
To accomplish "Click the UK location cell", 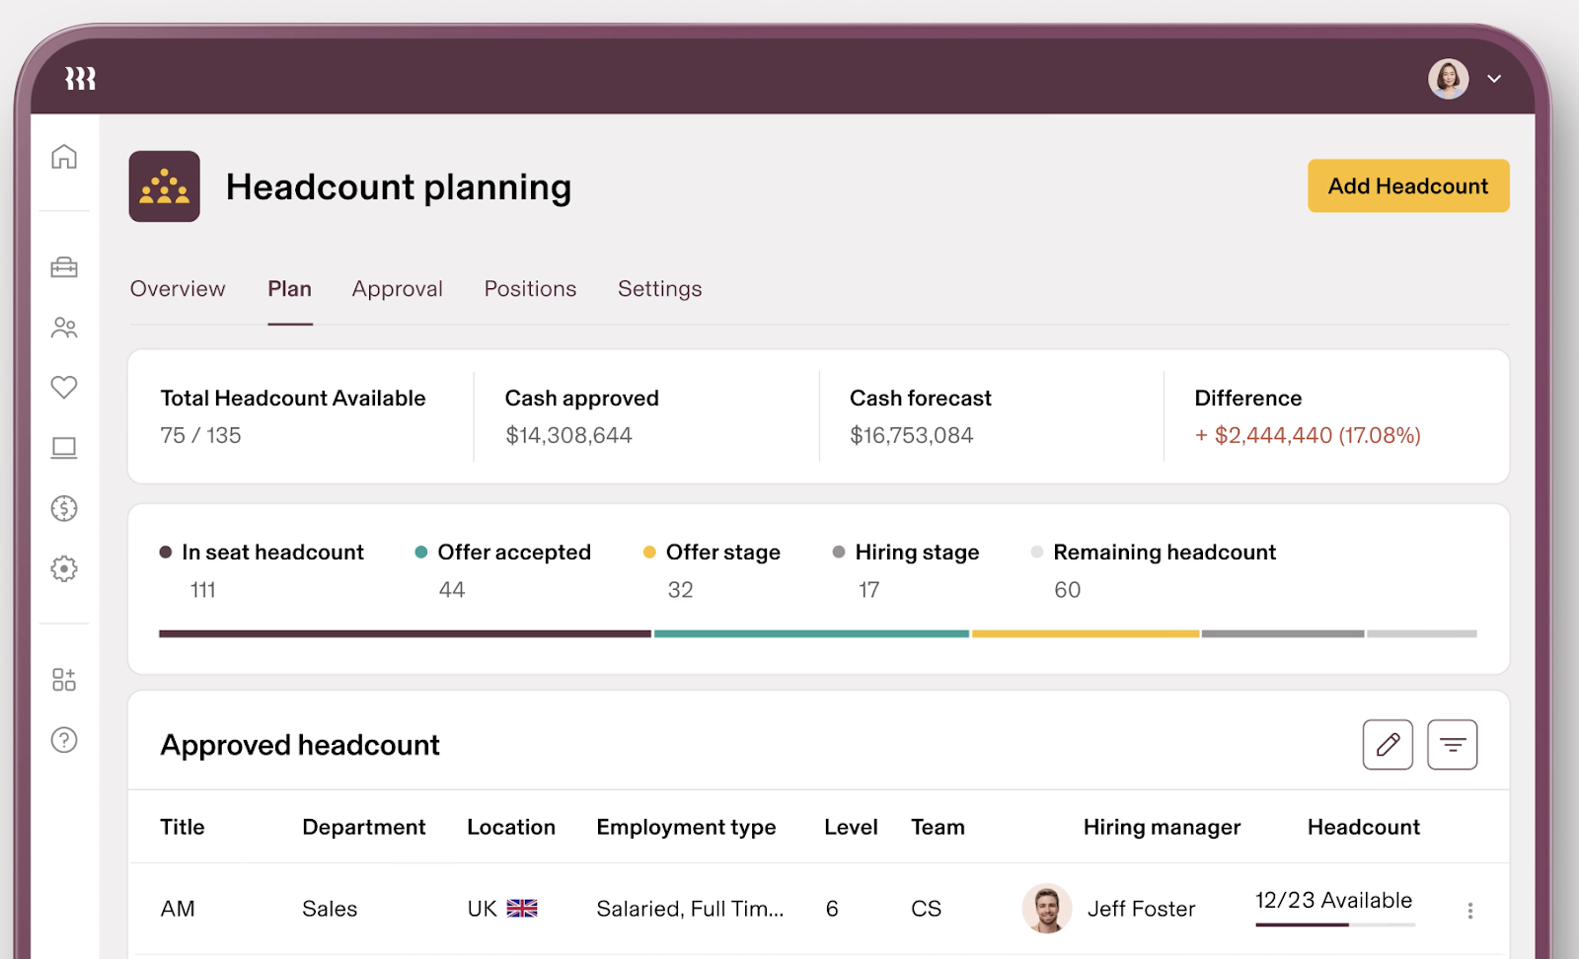I will tap(502, 909).
